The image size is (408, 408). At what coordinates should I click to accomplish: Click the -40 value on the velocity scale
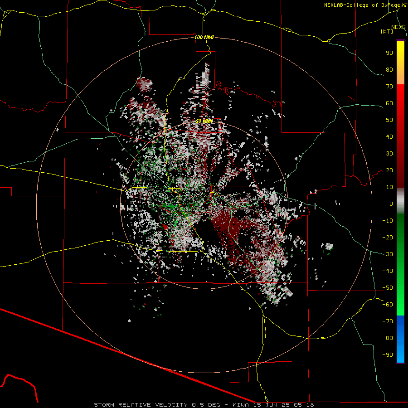click(x=388, y=271)
